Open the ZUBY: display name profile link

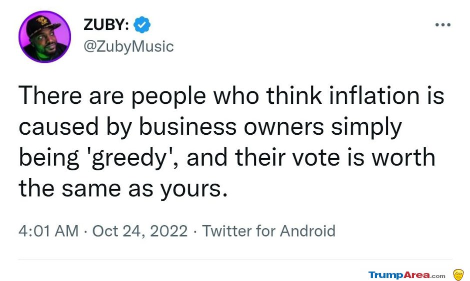(106, 24)
